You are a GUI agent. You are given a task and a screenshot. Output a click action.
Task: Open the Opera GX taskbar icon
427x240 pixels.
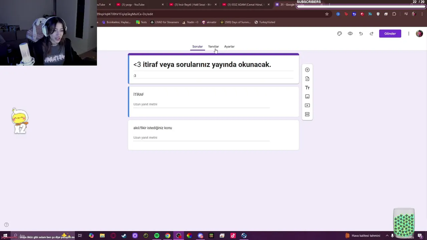(x=113, y=236)
